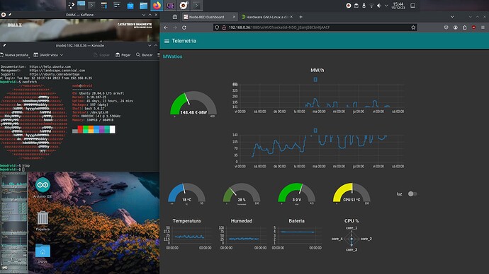Reload the Node-RED dashboard page
This screenshot has height=274, width=489.
[184, 28]
